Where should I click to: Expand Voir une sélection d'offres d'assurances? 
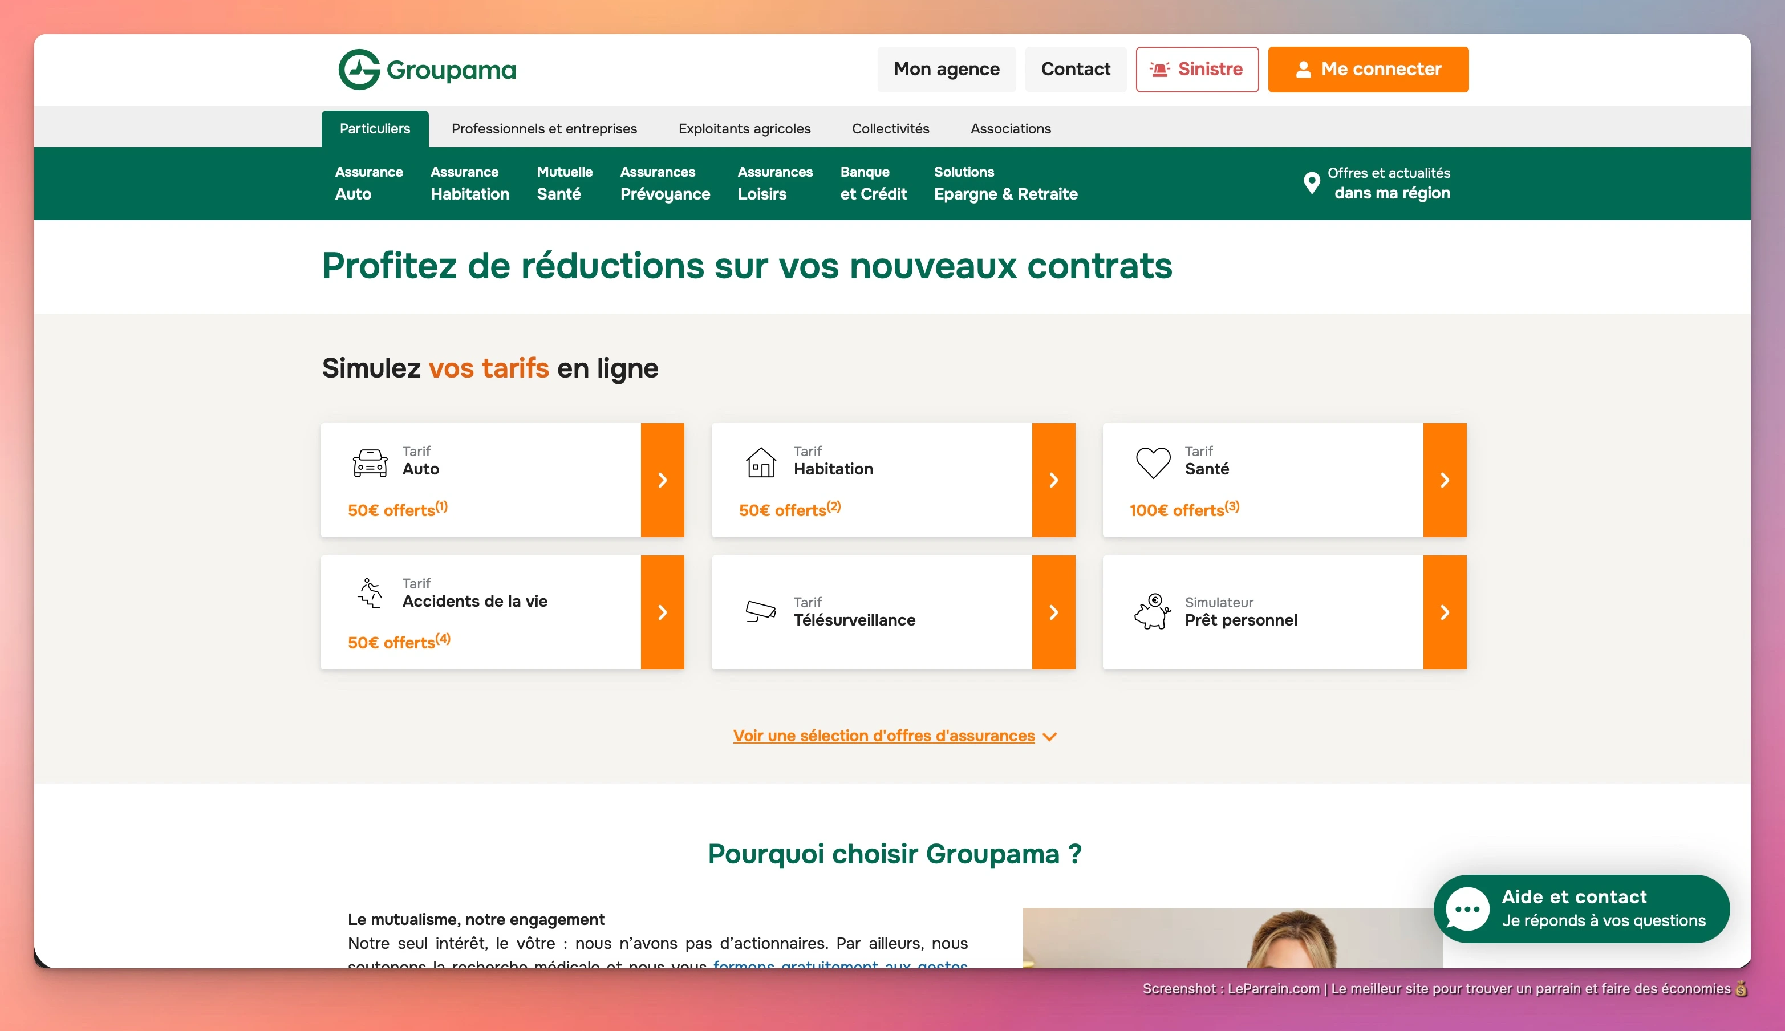[x=883, y=736]
